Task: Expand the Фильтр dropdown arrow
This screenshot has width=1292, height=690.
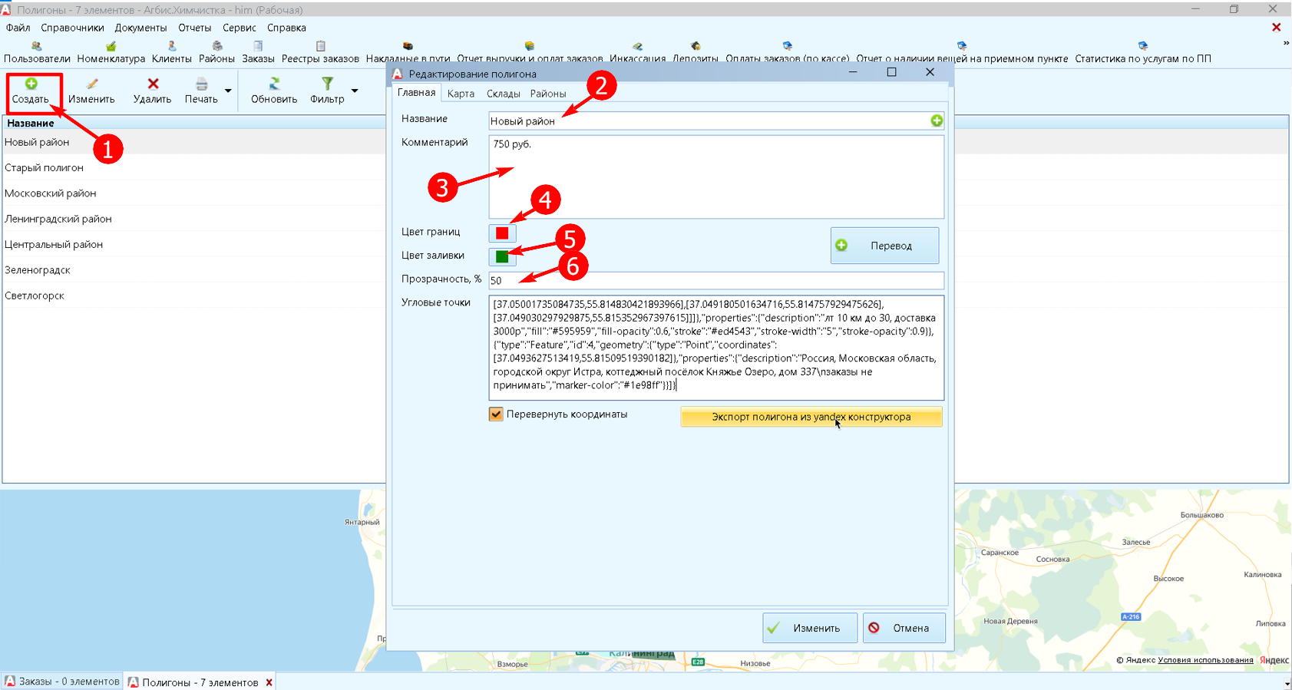Action: tap(355, 91)
